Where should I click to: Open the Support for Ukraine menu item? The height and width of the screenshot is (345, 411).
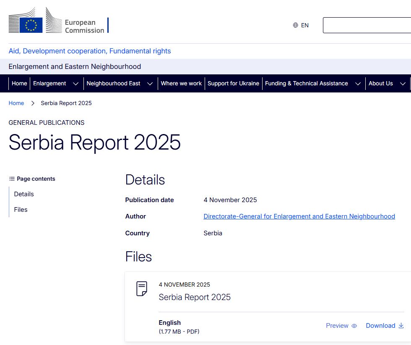[x=233, y=83]
